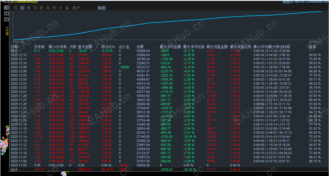Open the 备 statistics menu item
329x176 pixels.
pos(67,8)
